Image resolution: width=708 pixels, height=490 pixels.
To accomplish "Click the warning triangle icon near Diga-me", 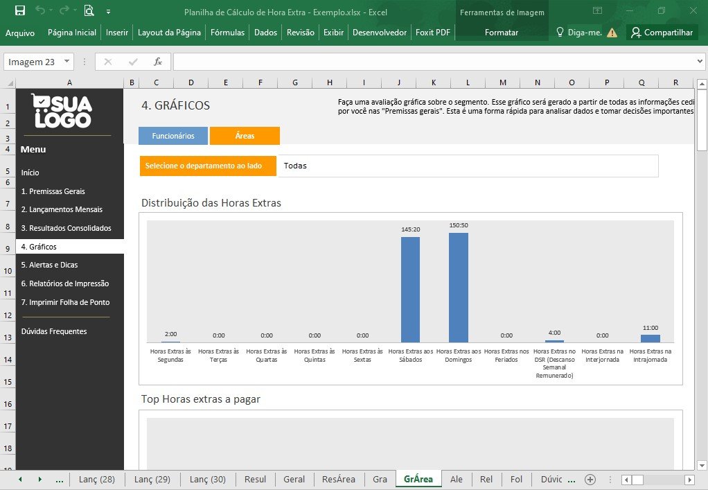I will click(x=612, y=33).
